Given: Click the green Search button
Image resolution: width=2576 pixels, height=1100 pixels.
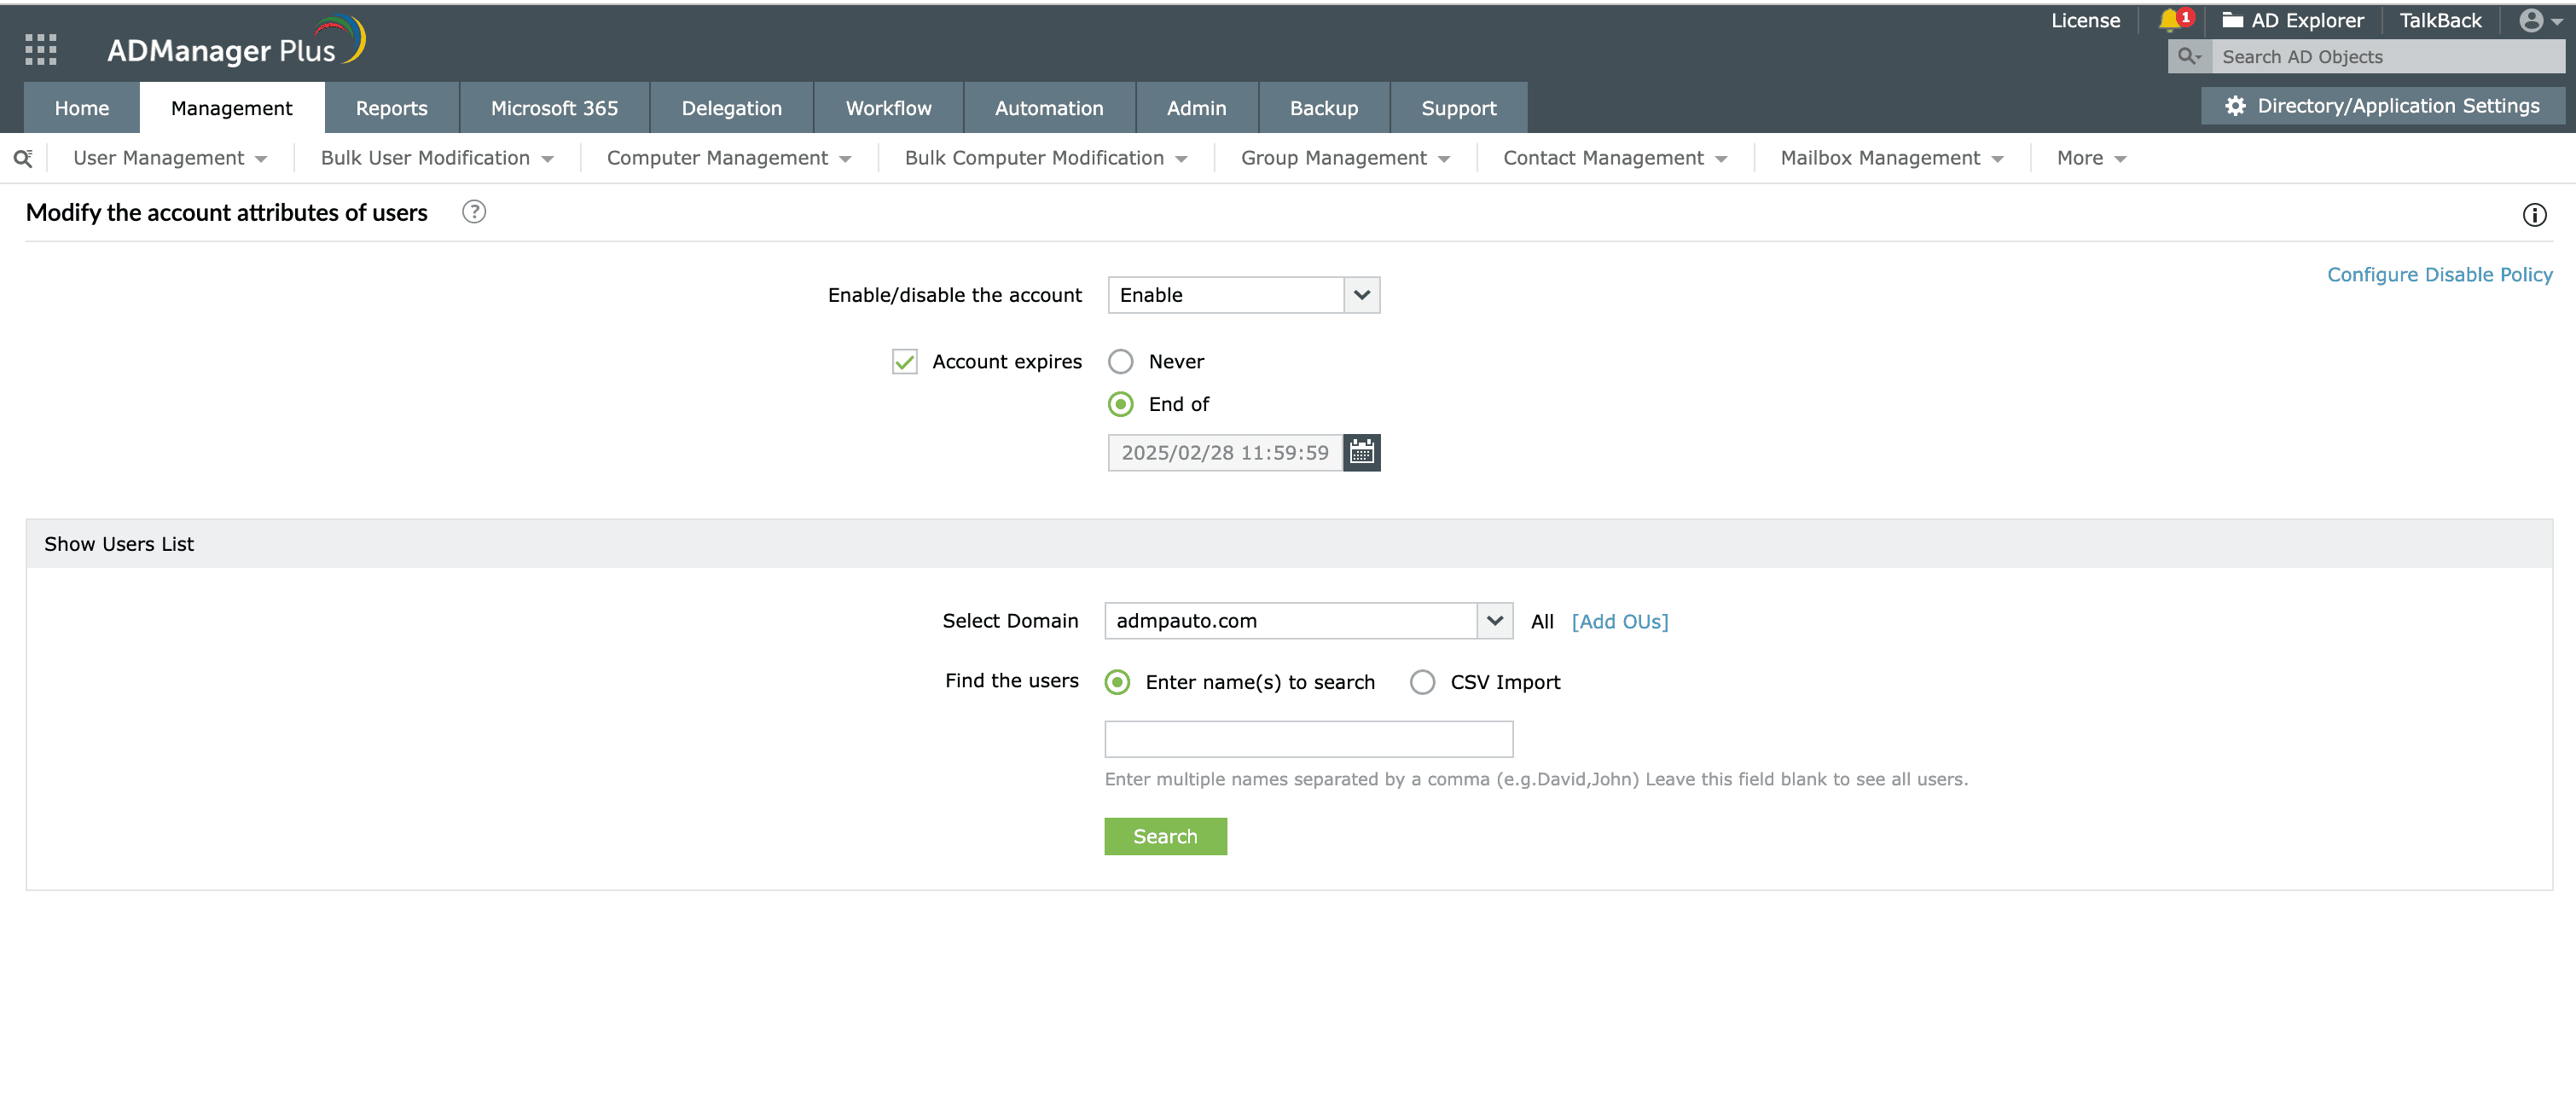Looking at the screenshot, I should (1165, 837).
